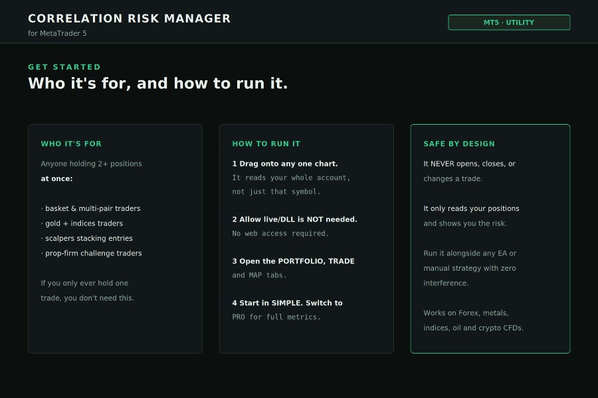Click the HOW TO RUN IT card heading
This screenshot has height=398, width=598.
266,144
